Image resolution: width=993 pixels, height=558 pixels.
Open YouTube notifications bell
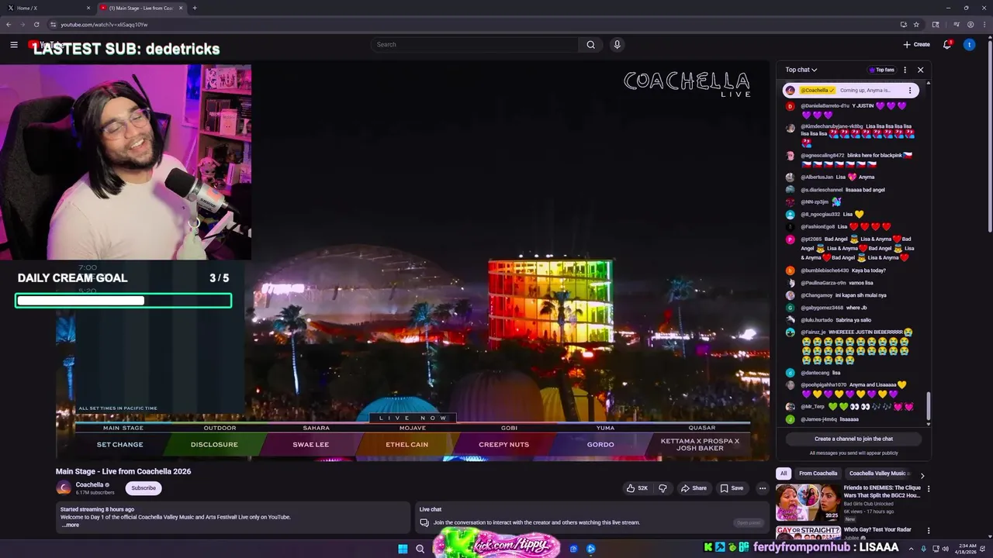coord(946,45)
